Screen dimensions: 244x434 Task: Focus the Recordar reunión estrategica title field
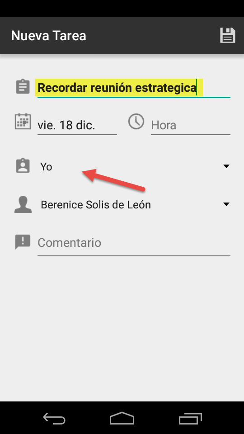(x=134, y=88)
